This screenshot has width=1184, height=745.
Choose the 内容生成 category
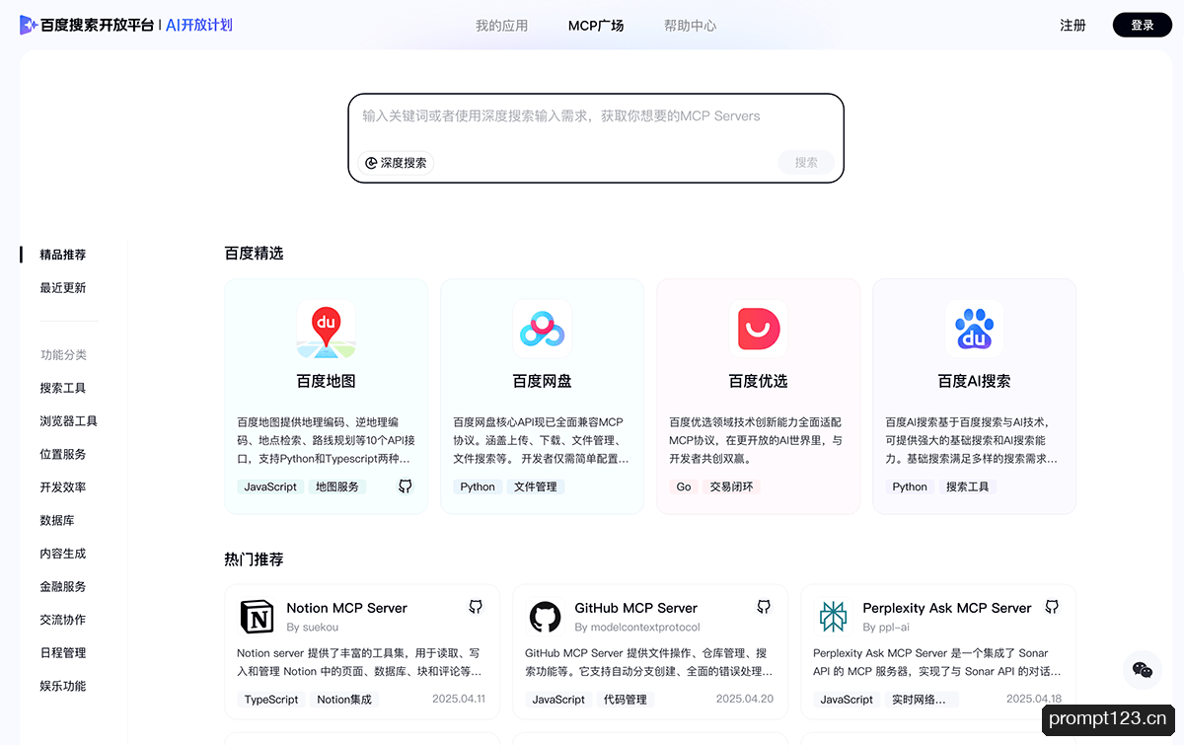(x=63, y=554)
